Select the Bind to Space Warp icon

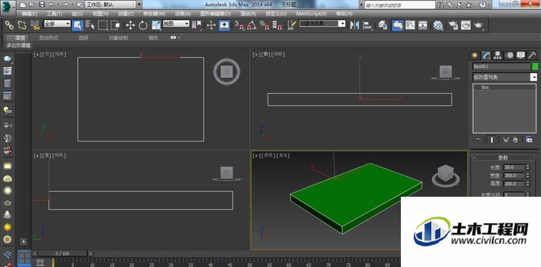(35, 25)
